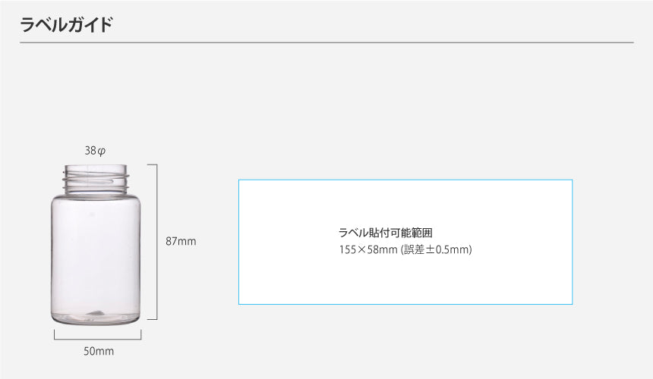Viewport: 653px width, 379px height.
Task: Click the bottom-right corner of the label rectangle
Action: pyautogui.click(x=572, y=304)
